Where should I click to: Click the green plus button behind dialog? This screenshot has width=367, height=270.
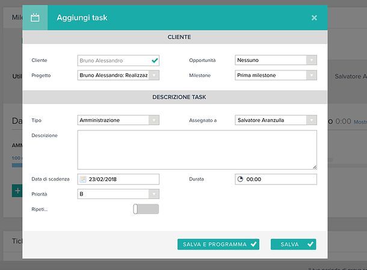point(17,191)
